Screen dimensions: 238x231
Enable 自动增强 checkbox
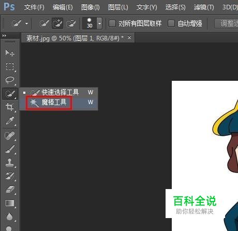[171, 23]
